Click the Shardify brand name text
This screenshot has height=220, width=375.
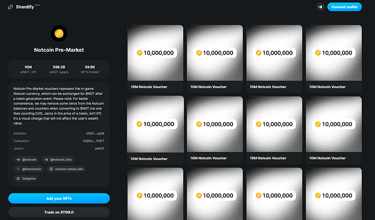(x=25, y=7)
